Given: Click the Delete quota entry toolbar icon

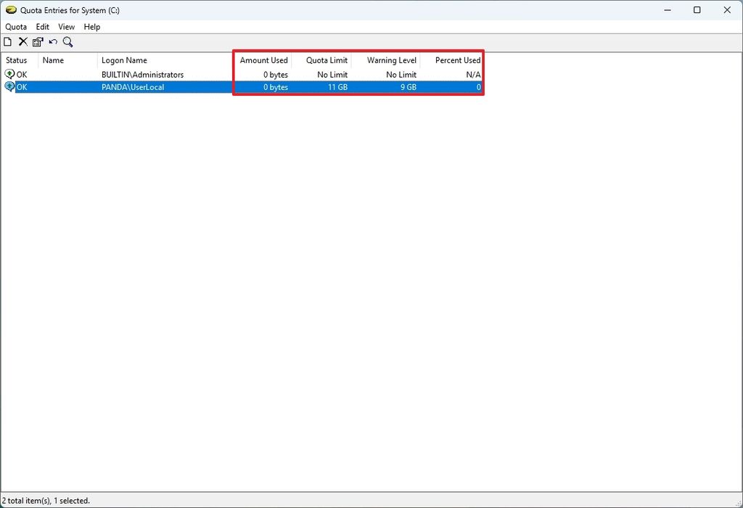Looking at the screenshot, I should pos(22,41).
